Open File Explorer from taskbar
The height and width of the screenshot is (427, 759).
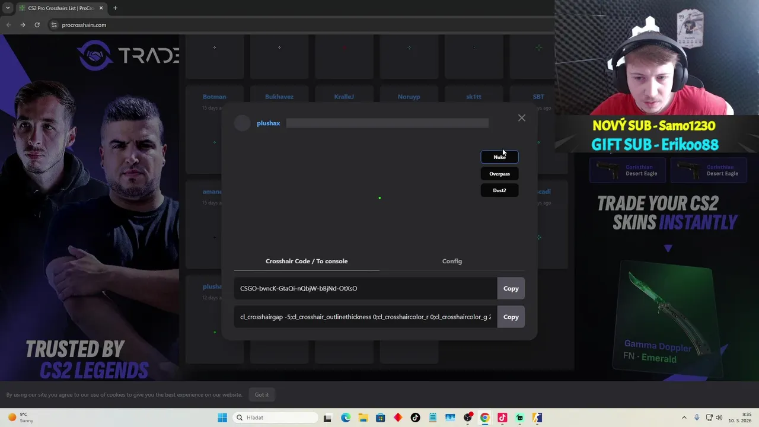point(363,418)
